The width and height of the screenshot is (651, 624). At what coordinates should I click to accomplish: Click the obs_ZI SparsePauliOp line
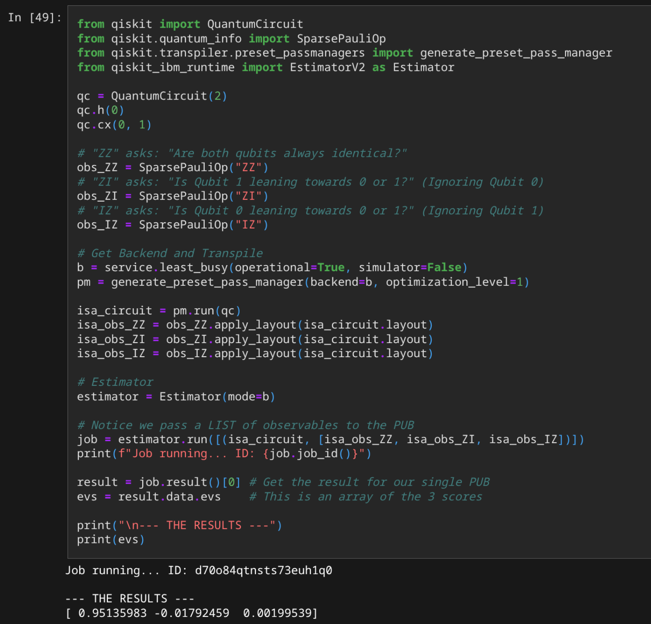172,196
